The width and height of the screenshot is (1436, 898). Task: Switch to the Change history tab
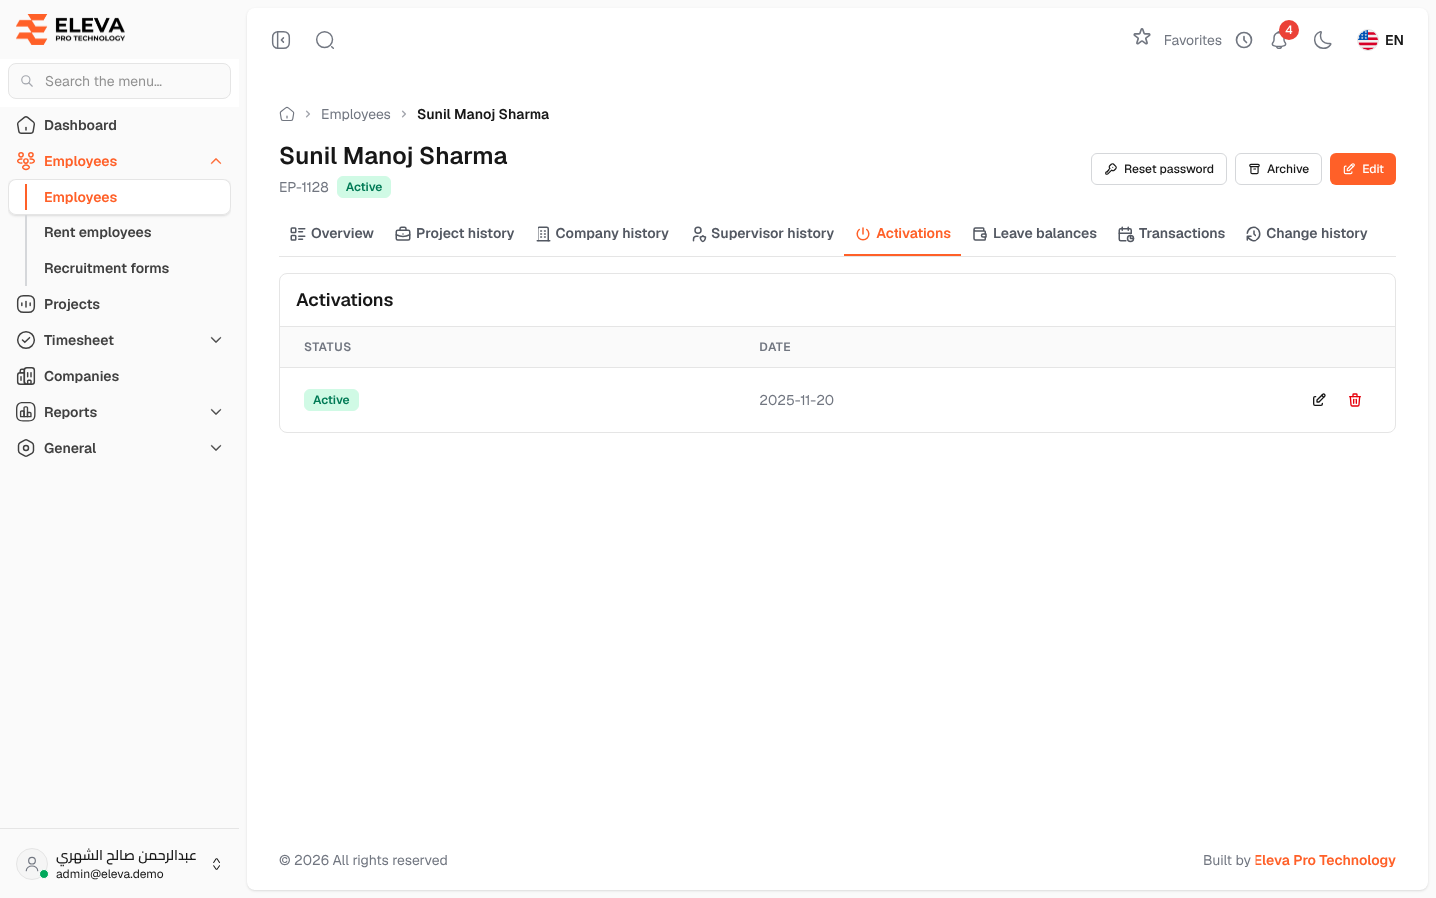click(1306, 234)
